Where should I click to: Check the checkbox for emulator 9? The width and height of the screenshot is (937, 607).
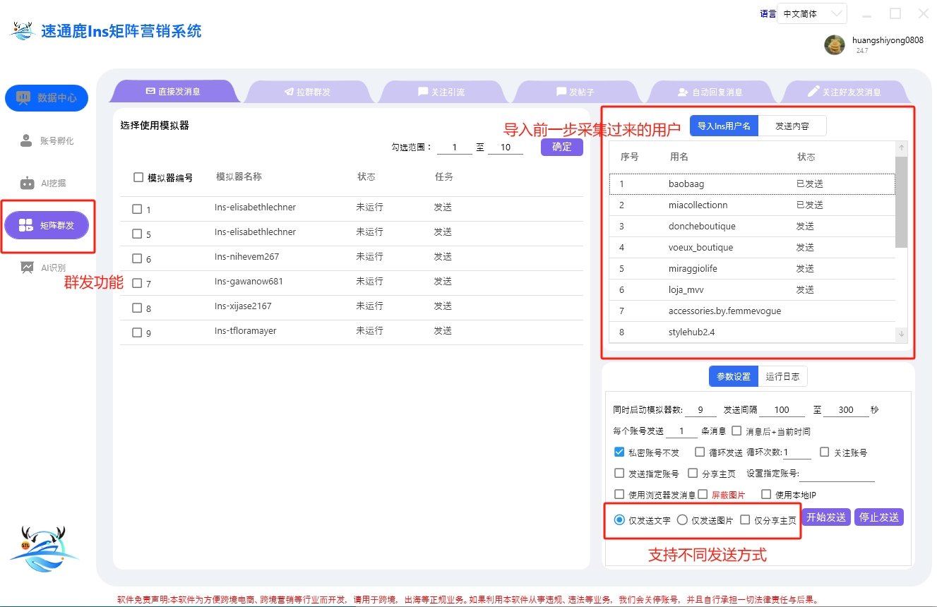tap(137, 332)
